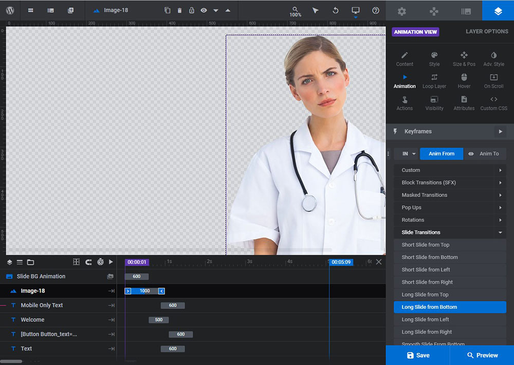
Task: Click the Preview button
Action: (x=482, y=355)
